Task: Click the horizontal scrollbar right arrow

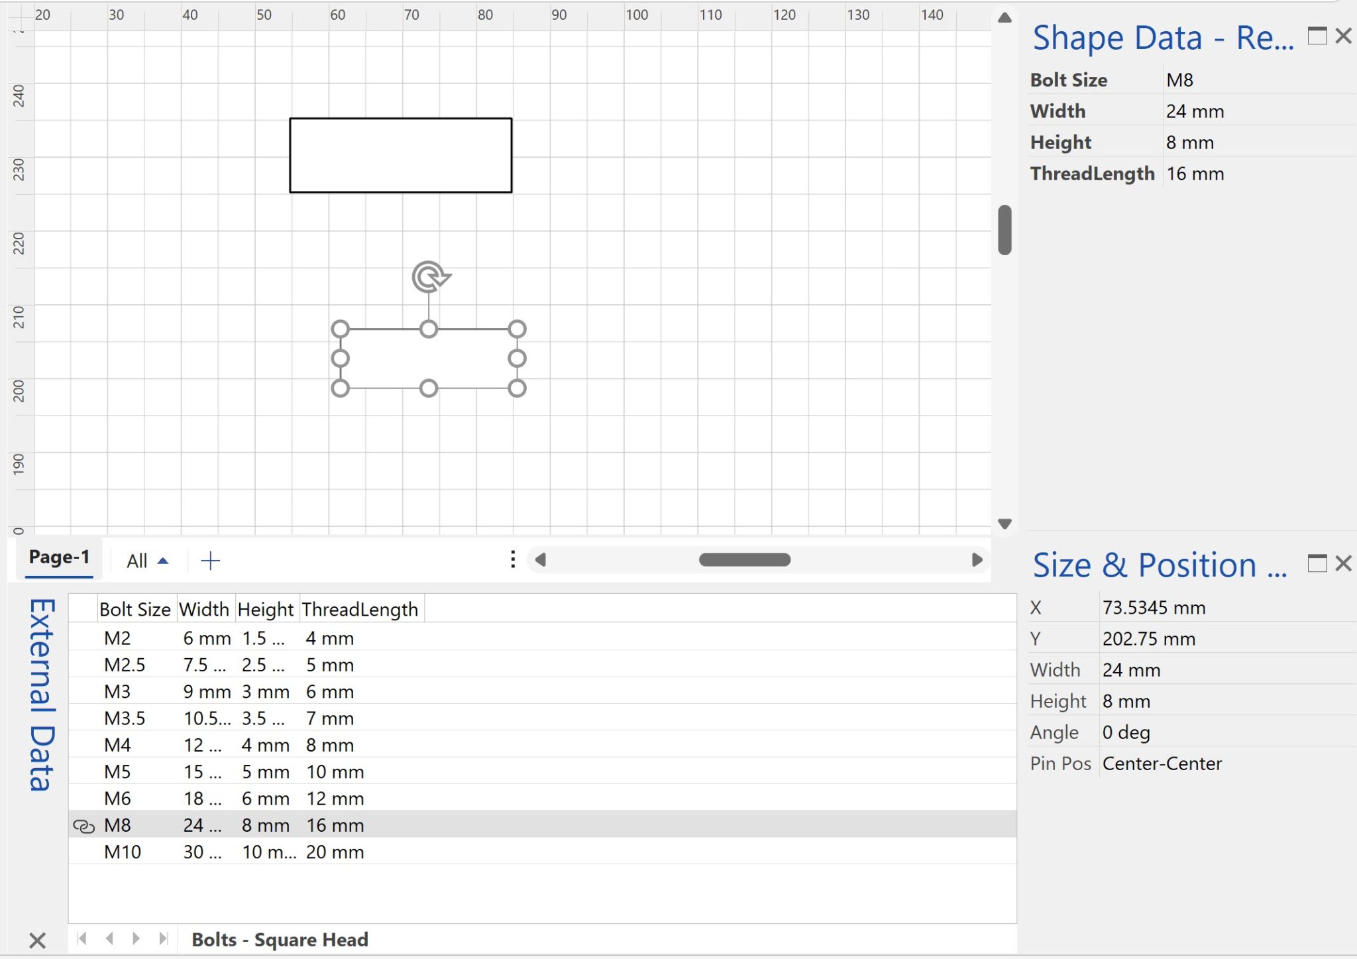Action: (x=977, y=559)
